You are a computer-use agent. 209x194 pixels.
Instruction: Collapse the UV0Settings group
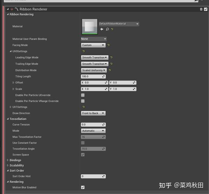click(x=10, y=51)
